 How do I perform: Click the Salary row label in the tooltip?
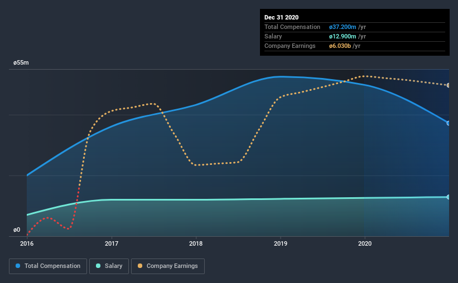tap(273, 36)
